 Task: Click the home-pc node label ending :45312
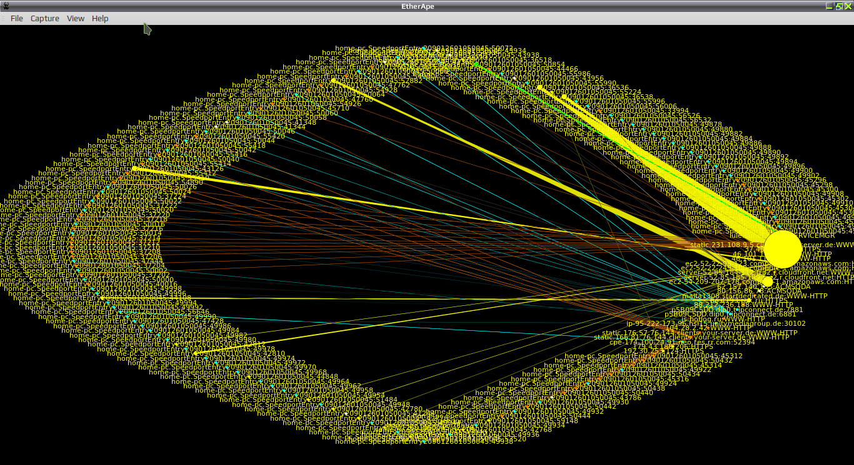[x=653, y=356]
